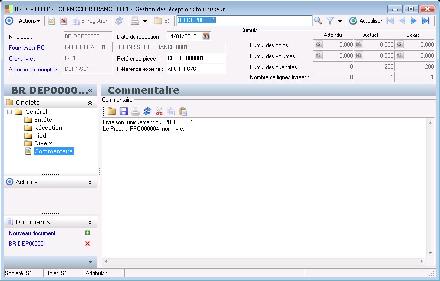Click Nouveau document link
This screenshot has width=440, height=281.
(32, 233)
